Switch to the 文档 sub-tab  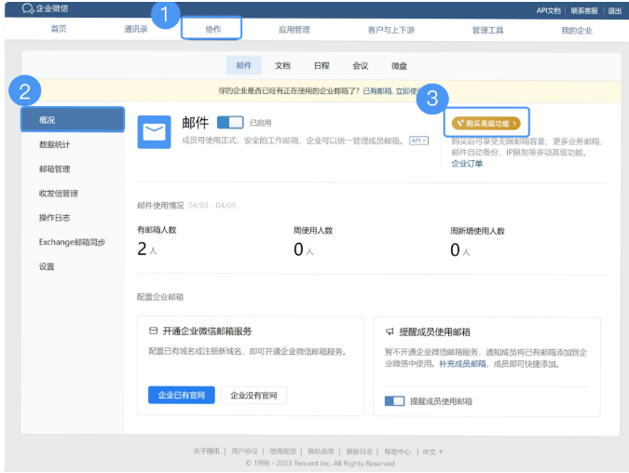tap(282, 66)
